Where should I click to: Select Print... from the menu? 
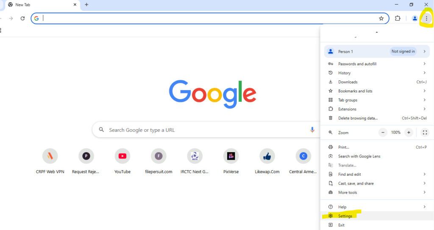377,147
